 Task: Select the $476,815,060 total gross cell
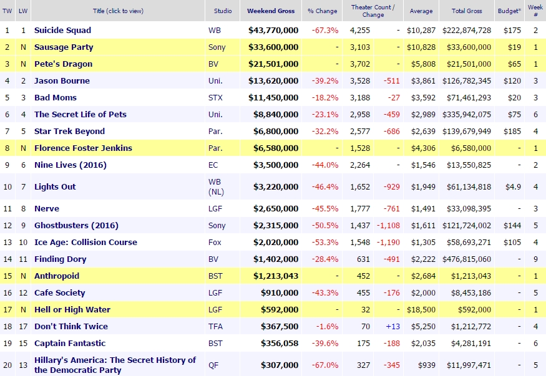click(x=467, y=259)
